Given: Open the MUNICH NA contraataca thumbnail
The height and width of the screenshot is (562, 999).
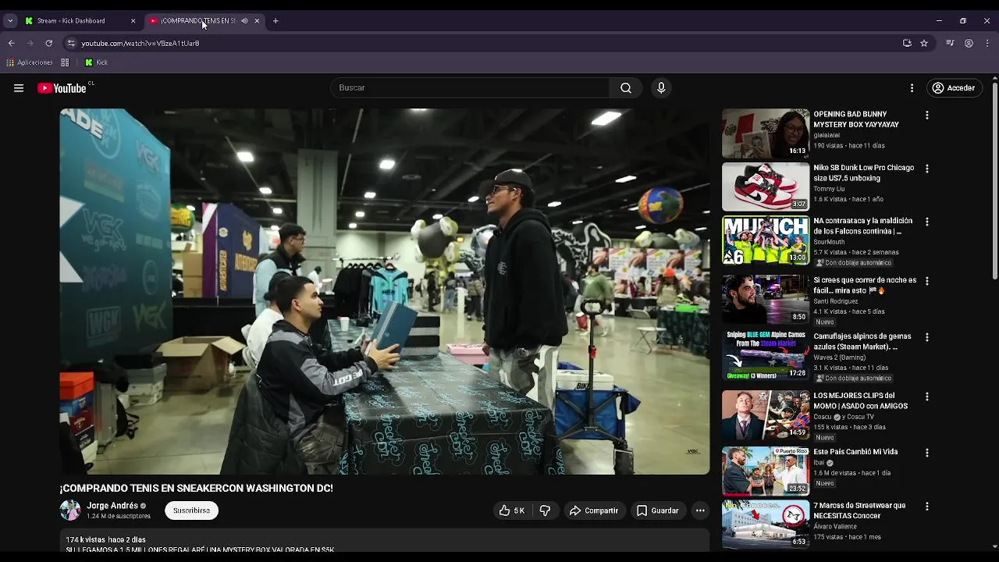Looking at the screenshot, I should click(766, 240).
